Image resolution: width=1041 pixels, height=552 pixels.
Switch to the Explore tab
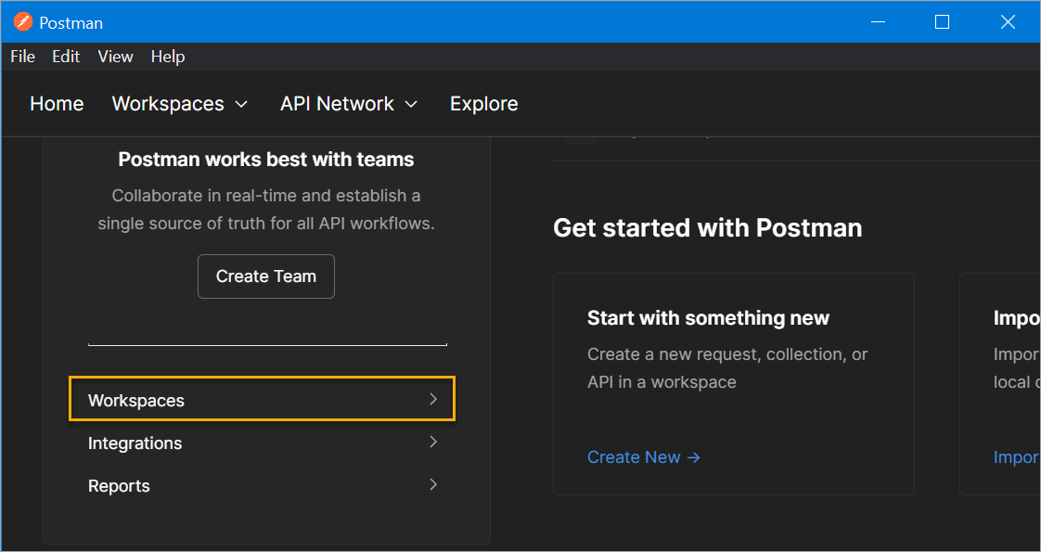click(x=484, y=104)
